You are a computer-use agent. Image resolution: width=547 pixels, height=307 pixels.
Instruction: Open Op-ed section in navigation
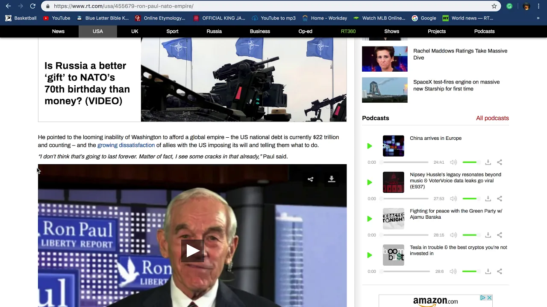click(x=305, y=32)
